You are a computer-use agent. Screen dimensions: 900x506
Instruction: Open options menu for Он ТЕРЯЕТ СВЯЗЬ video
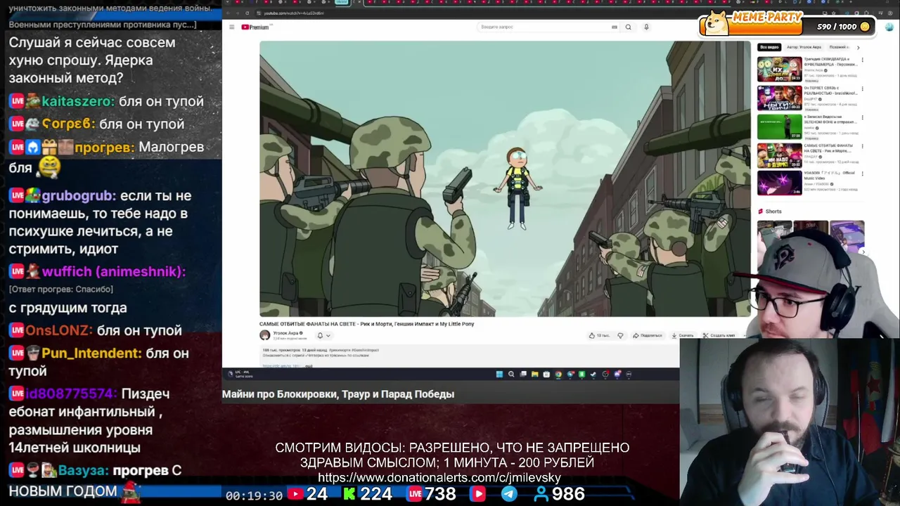[862, 89]
